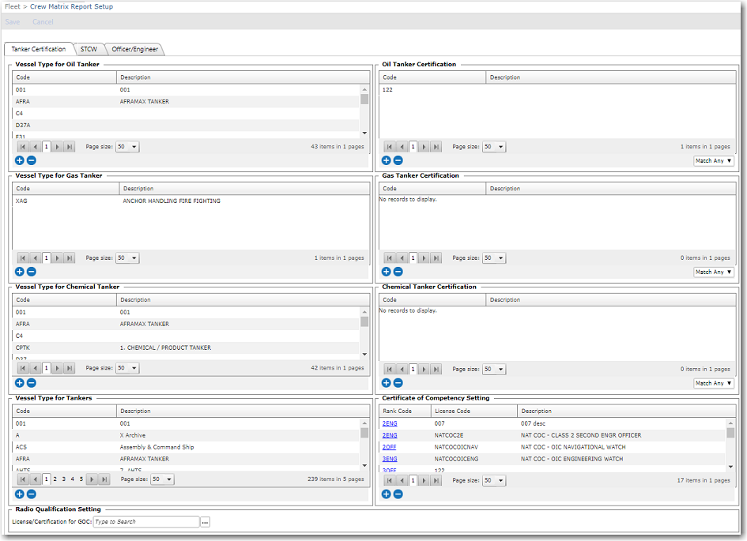
Task: Add a vessel type for Gas Tanker
Action: [x=20, y=272]
